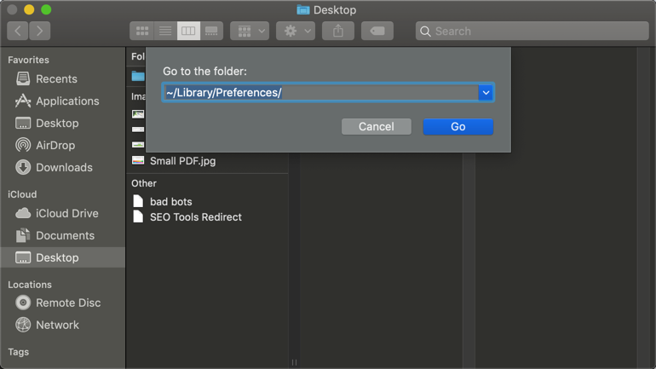Open the gear Action menu
Screen dimensions: 656x369
click(x=296, y=32)
